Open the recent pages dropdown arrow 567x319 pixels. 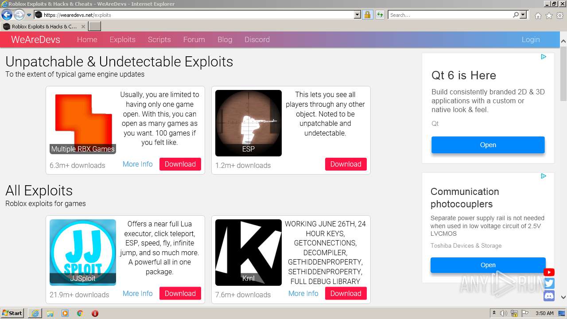(x=29, y=15)
